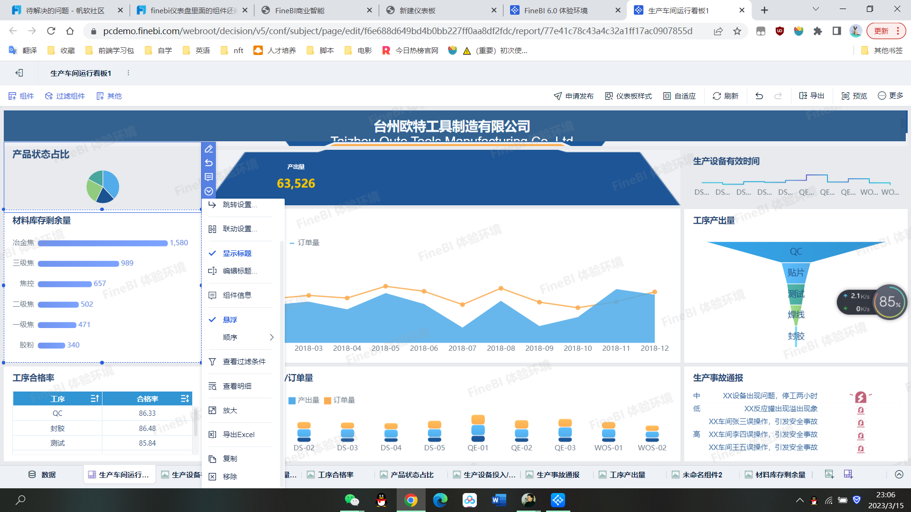The width and height of the screenshot is (911, 512).
Task: Open the 生产设备投入/… component tab
Action: coord(484,475)
